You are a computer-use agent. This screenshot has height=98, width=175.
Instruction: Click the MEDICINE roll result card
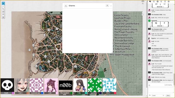pos(160,5)
